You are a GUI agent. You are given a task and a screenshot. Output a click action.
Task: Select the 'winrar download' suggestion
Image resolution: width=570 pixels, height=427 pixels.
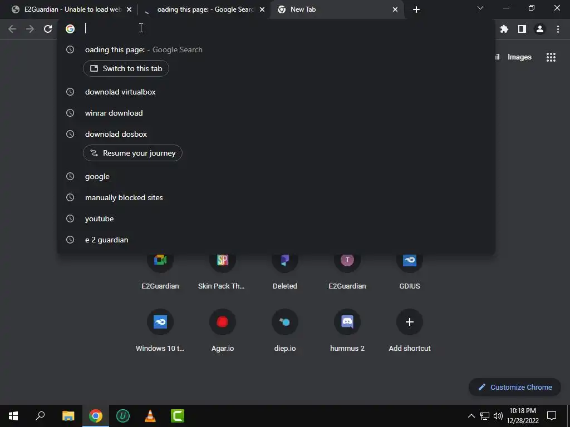click(276, 113)
